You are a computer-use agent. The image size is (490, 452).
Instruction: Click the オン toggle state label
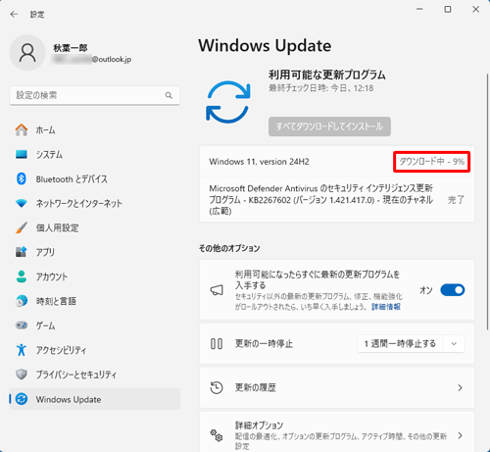(426, 290)
